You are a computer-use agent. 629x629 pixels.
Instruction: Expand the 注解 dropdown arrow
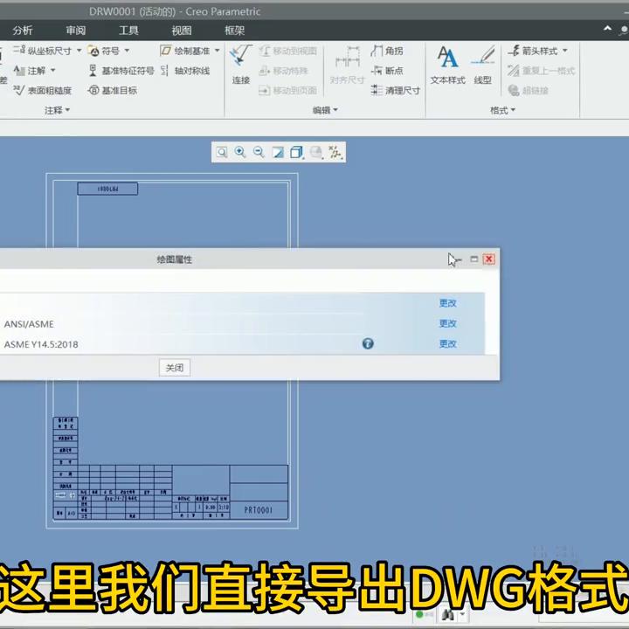point(52,71)
